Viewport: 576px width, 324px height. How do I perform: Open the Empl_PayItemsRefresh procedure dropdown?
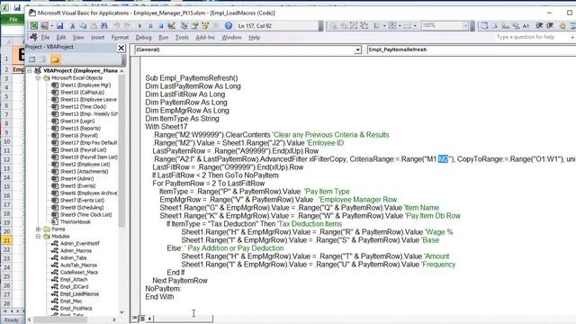(472, 49)
